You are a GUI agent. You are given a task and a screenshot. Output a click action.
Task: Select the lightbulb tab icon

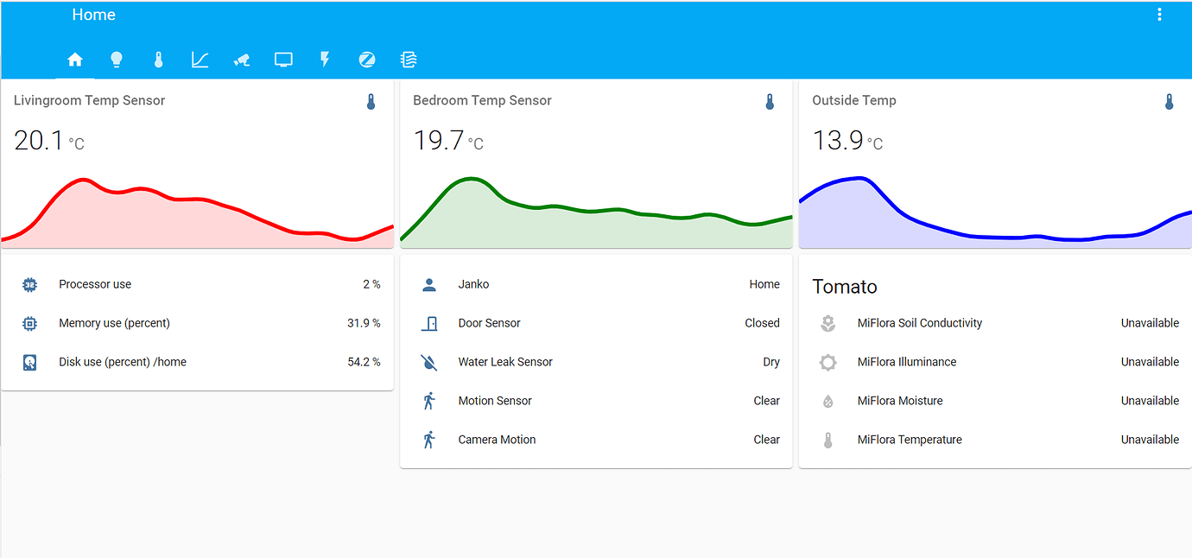[117, 60]
